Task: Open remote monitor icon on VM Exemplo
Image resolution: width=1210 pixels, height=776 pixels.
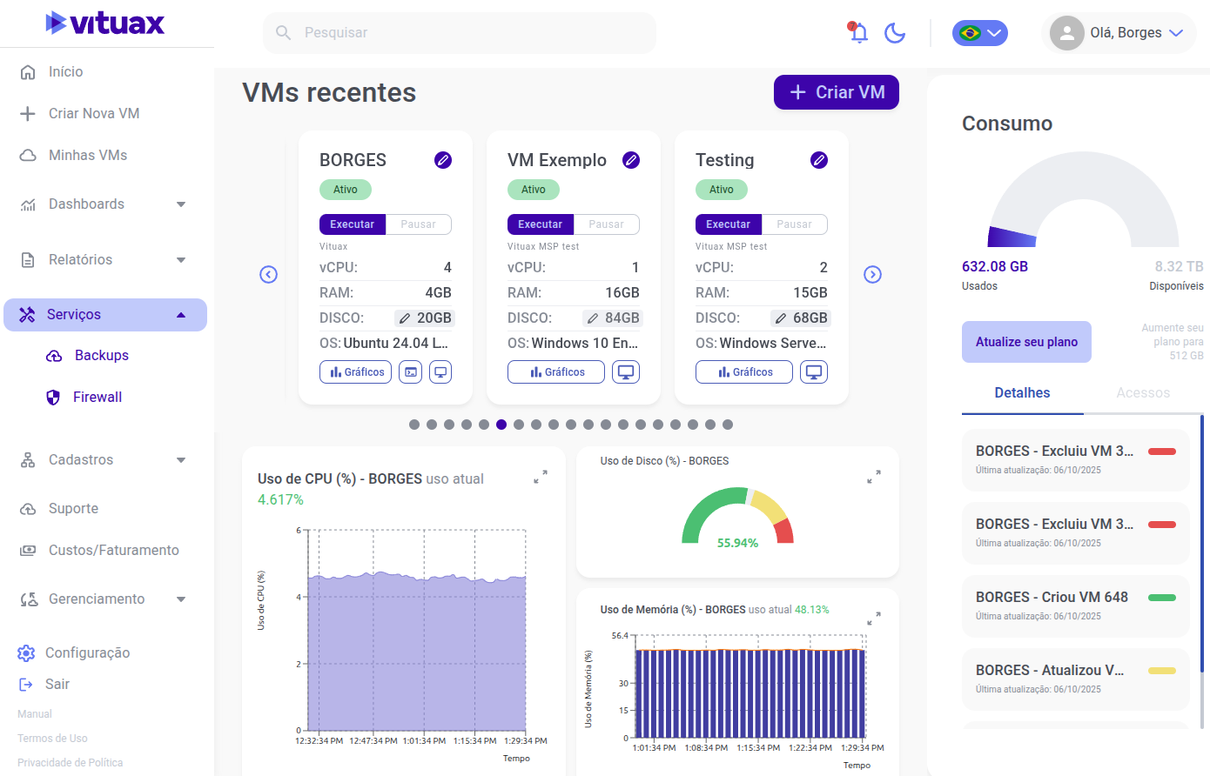Action: 625,372
